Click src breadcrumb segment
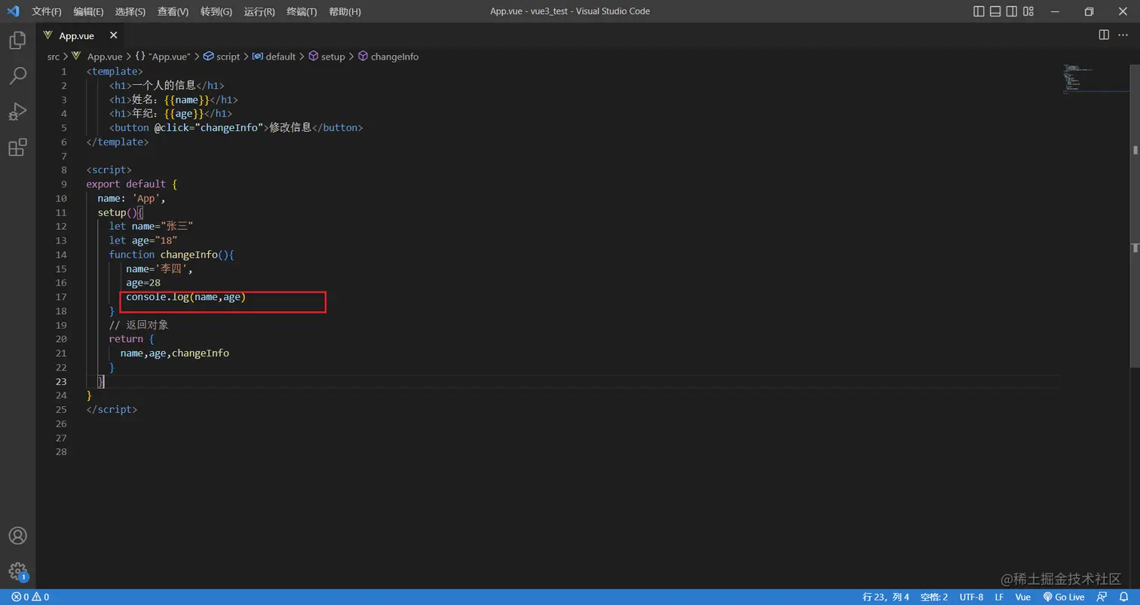This screenshot has height=605, width=1140. point(53,57)
